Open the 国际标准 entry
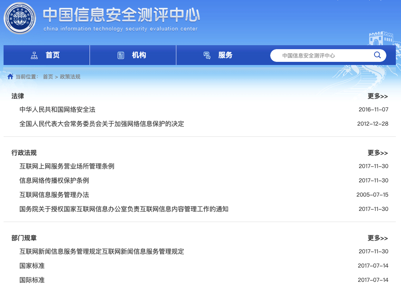The image size is (401, 289). tap(32, 280)
